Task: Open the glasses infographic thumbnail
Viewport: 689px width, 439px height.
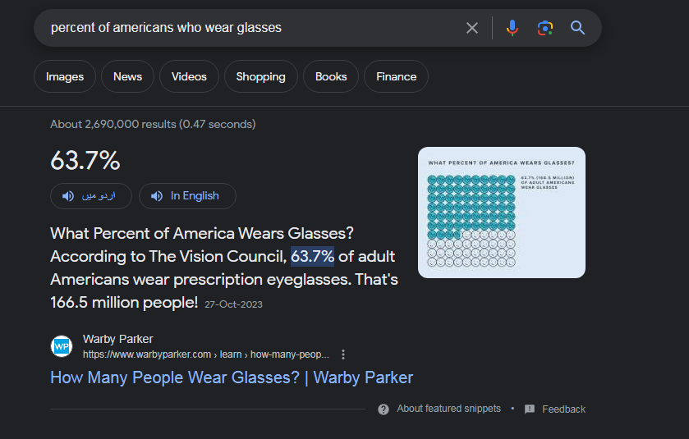Action: [x=502, y=213]
